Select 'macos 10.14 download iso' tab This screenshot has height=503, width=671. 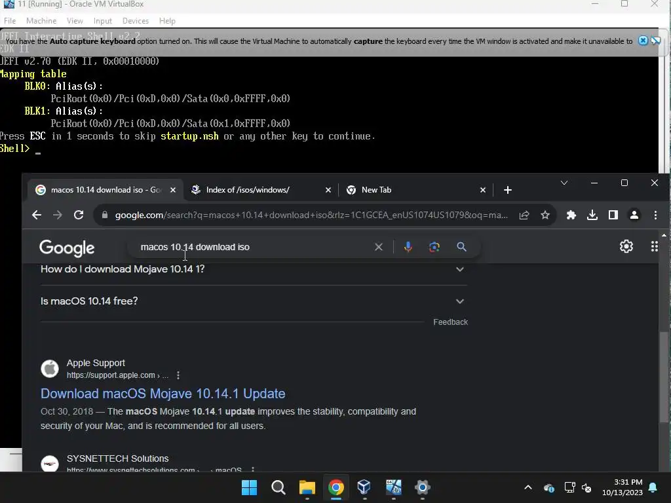point(105,190)
